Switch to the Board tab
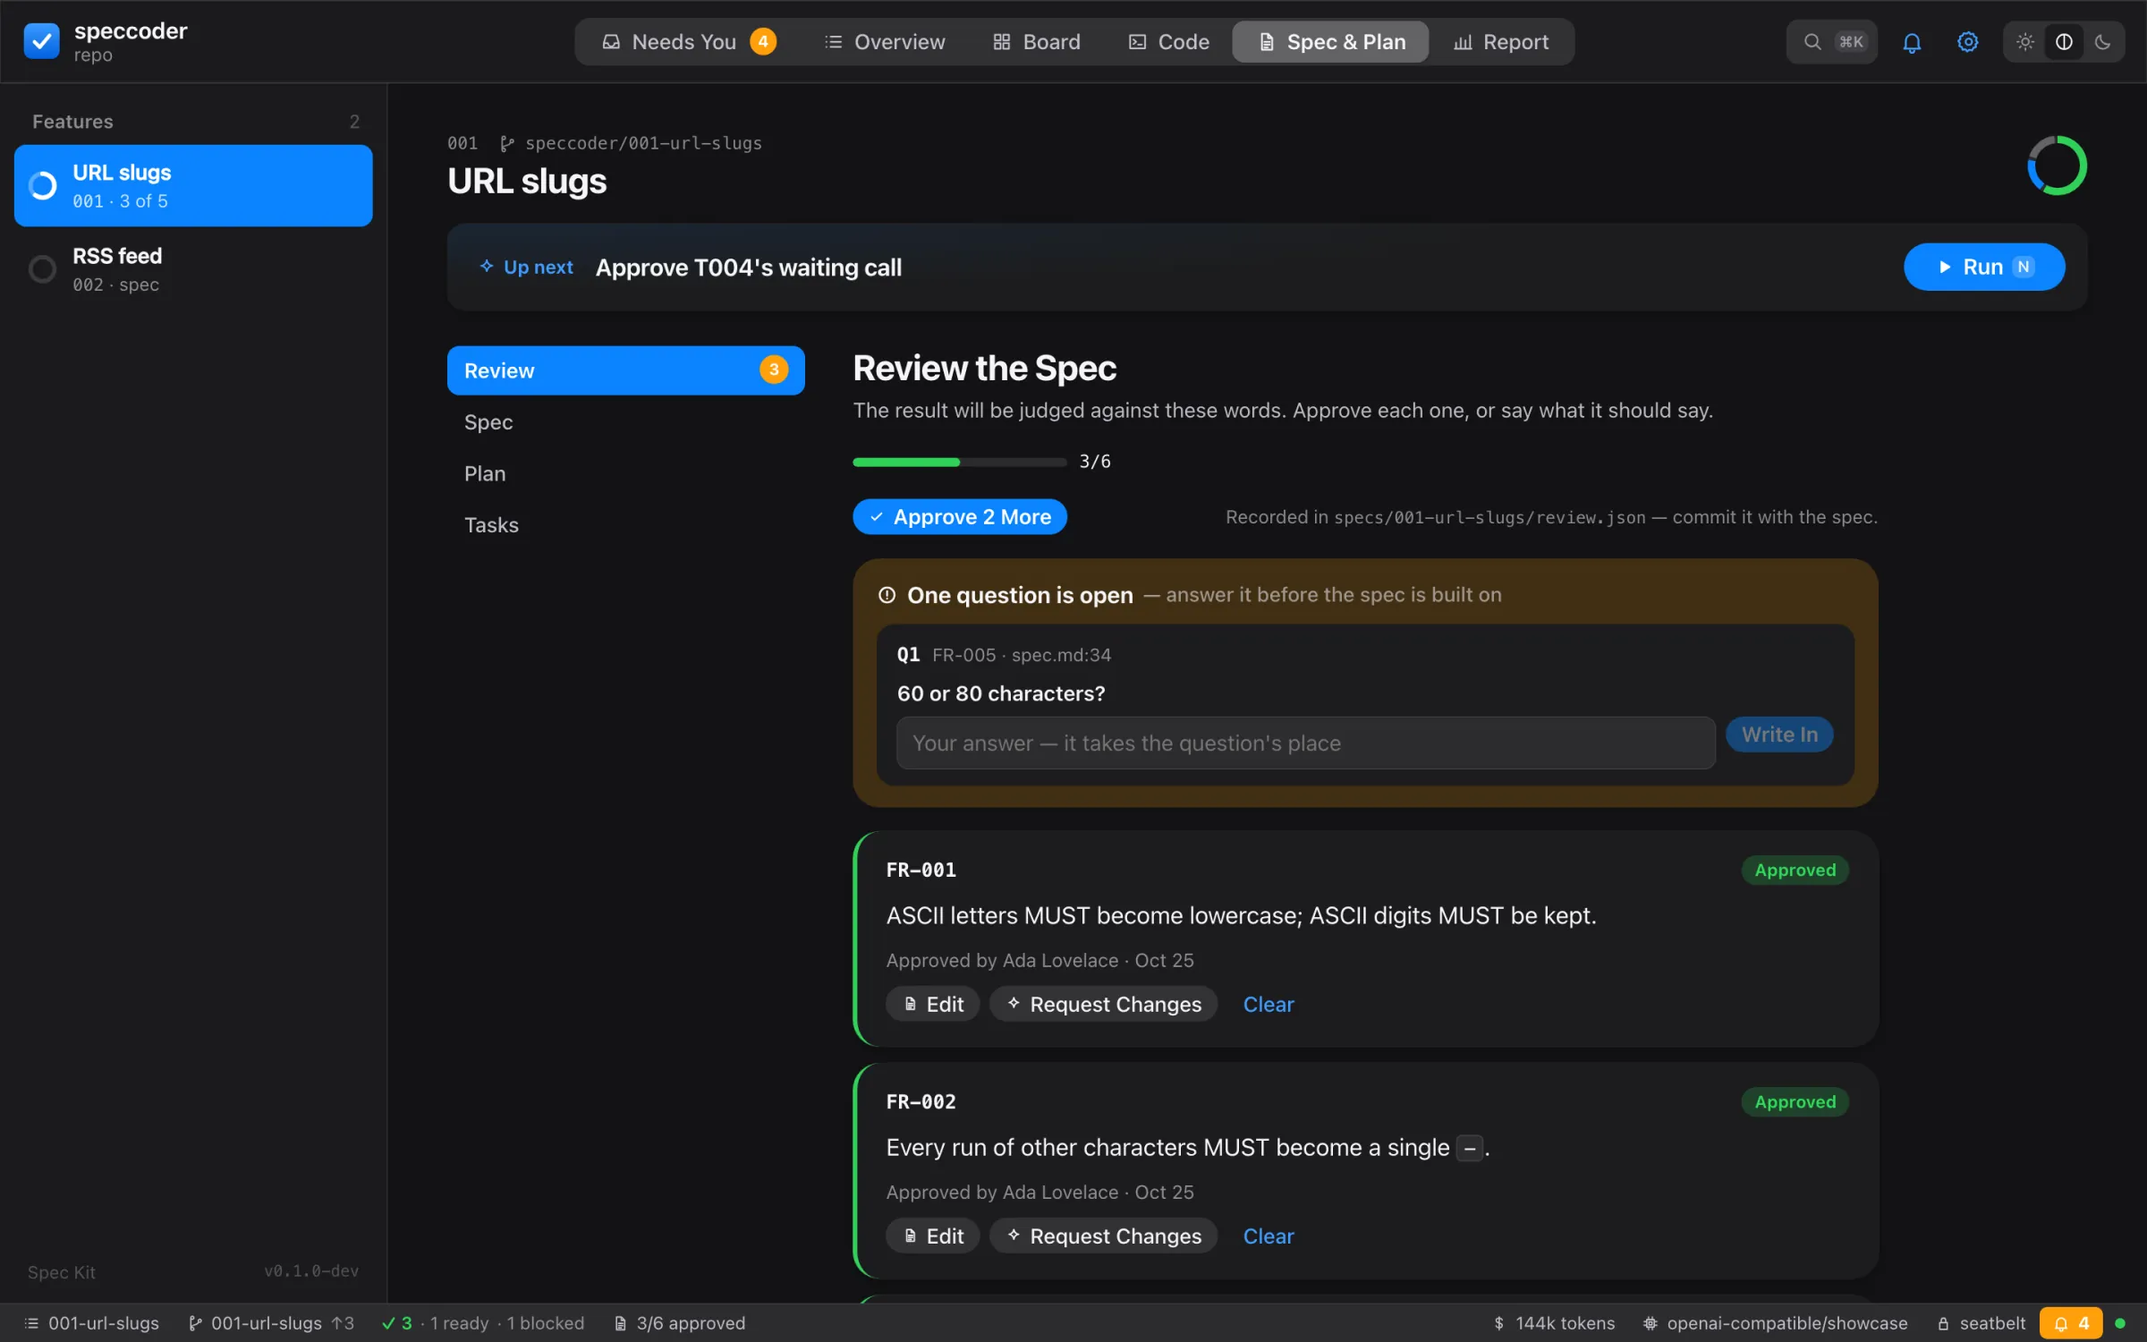The image size is (2147, 1342). coord(1036,42)
